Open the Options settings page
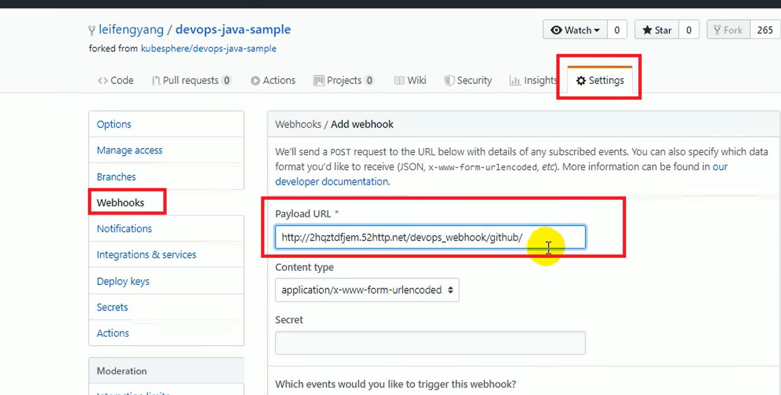Image resolution: width=781 pixels, height=395 pixels. click(x=166, y=124)
